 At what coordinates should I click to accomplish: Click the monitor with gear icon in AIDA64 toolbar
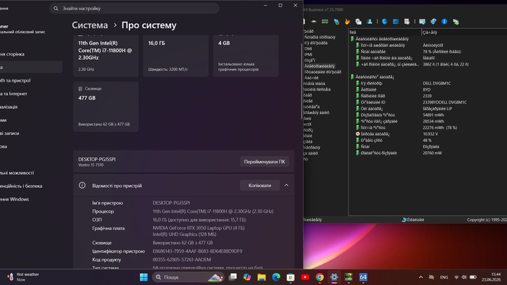pos(358,22)
